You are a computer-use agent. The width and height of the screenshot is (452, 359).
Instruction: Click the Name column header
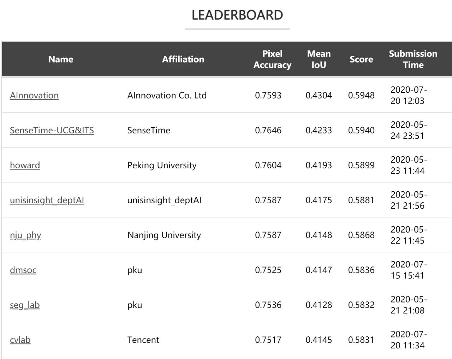(61, 59)
